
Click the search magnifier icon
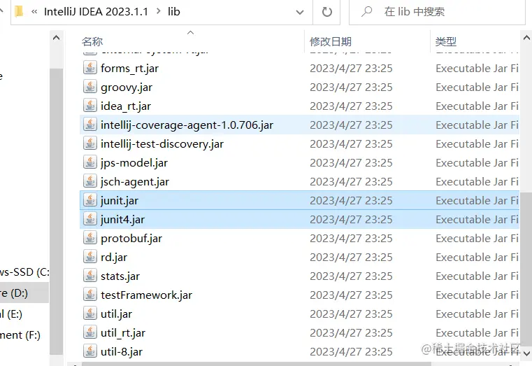[x=366, y=11]
